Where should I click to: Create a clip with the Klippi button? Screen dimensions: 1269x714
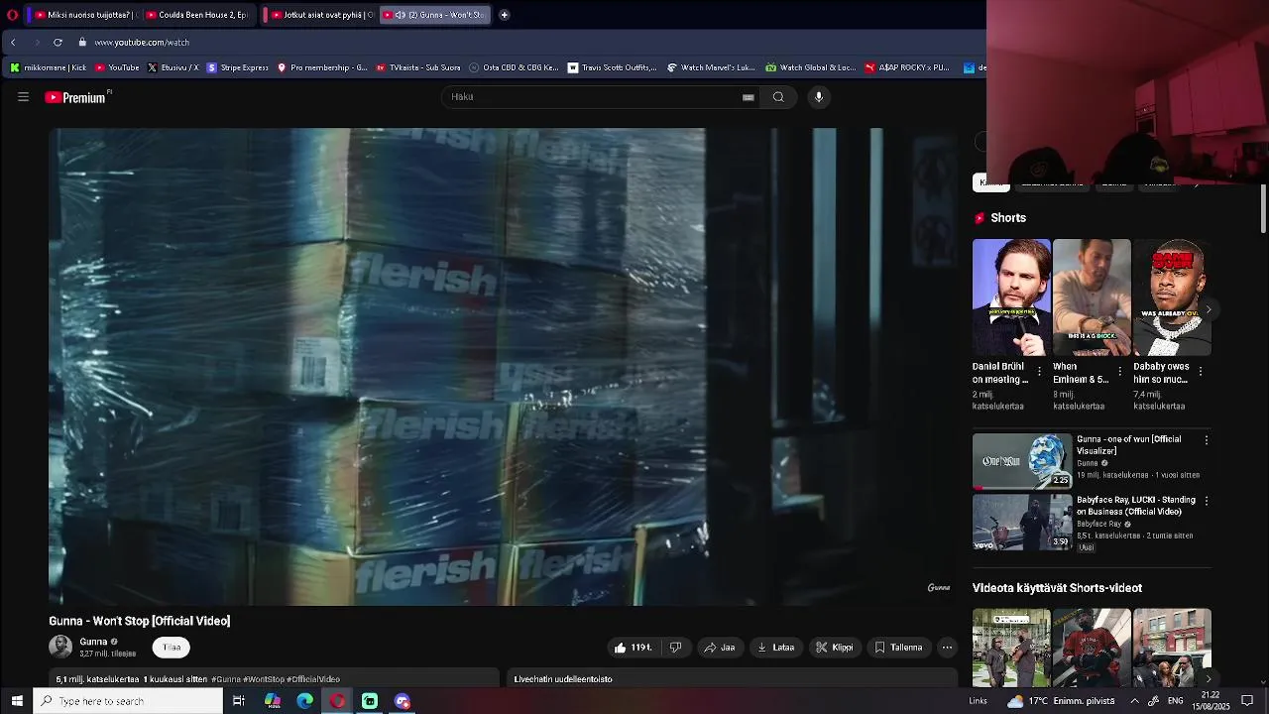(835, 648)
